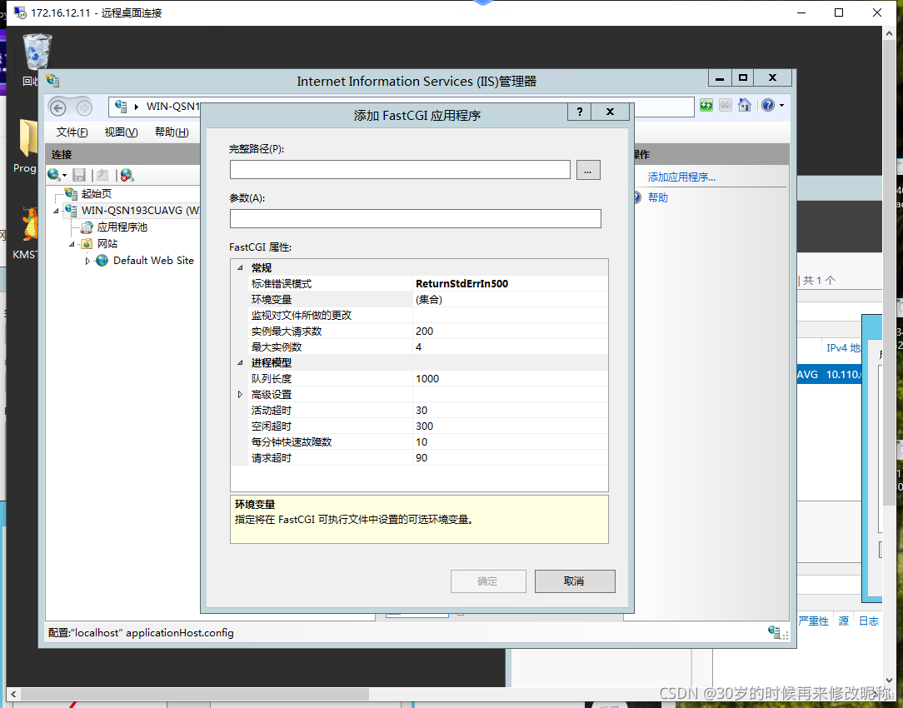903x708 pixels.
Task: Click 添加应用程序... action link
Action: pos(681,177)
